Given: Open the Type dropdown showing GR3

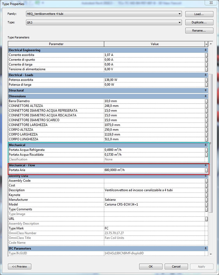Looking at the screenshot, I should (179, 22).
